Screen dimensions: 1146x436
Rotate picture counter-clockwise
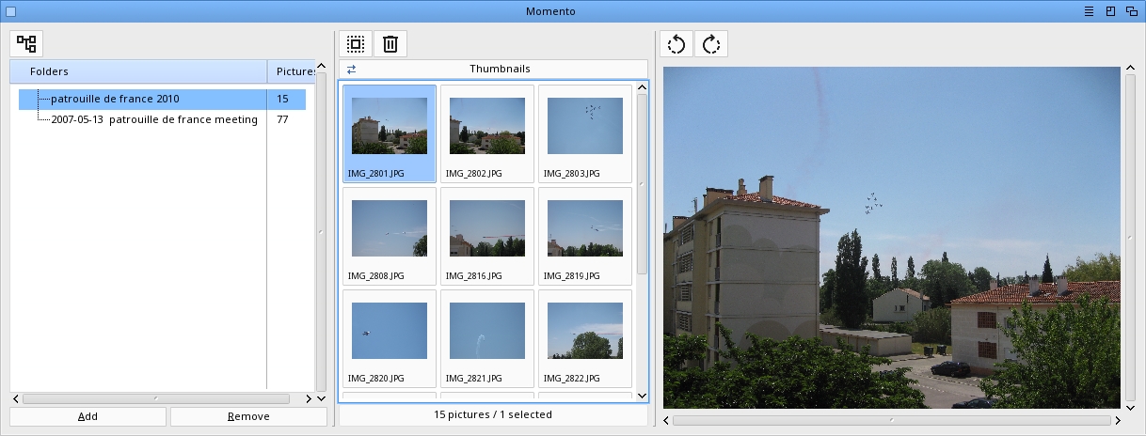(676, 44)
